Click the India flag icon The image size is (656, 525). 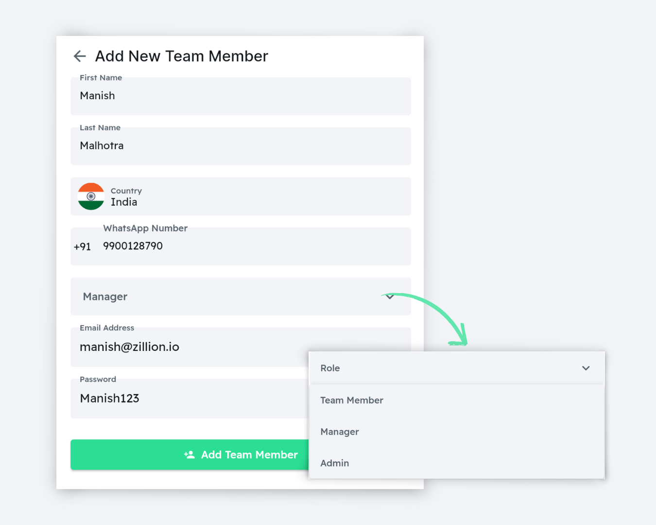pyautogui.click(x=91, y=196)
